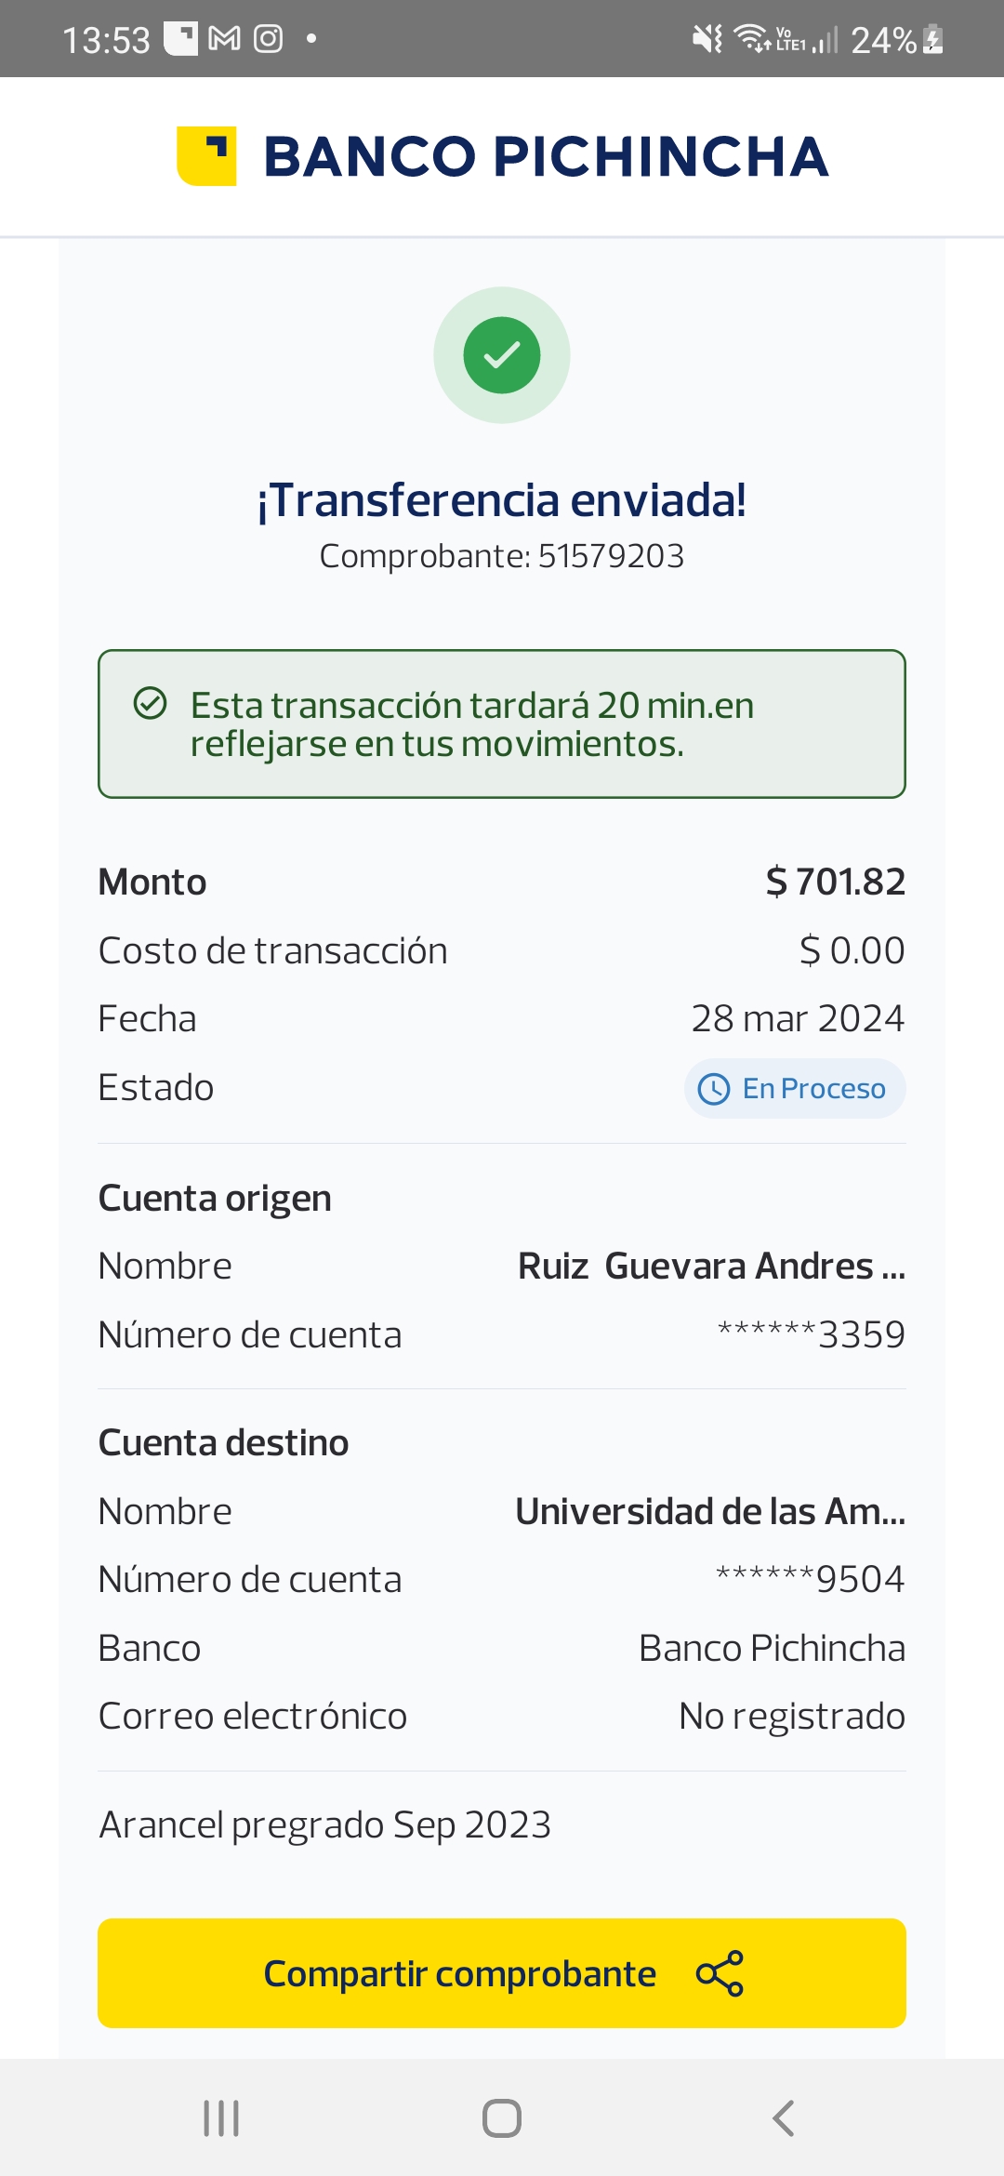Tap the Arancel pregrado Sep 2023 description
The height and width of the screenshot is (2176, 1004).
325,1824
